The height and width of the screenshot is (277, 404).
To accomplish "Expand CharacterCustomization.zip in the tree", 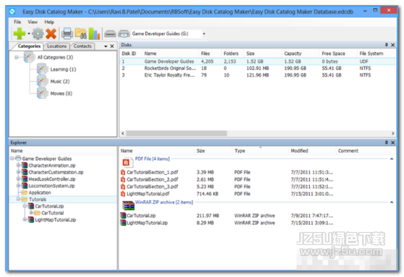I will [x=18, y=172].
